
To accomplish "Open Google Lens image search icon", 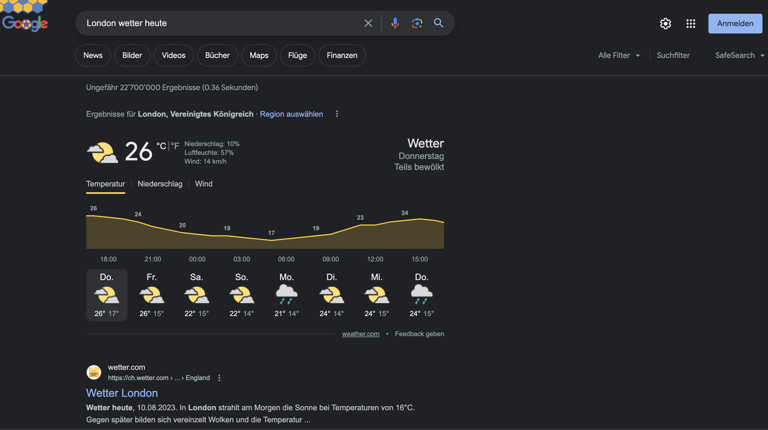I will 417,23.
